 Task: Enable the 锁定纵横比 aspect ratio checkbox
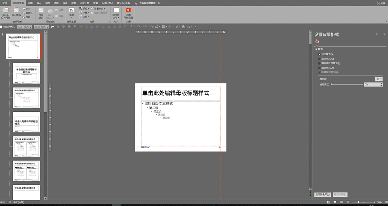(2, 26)
